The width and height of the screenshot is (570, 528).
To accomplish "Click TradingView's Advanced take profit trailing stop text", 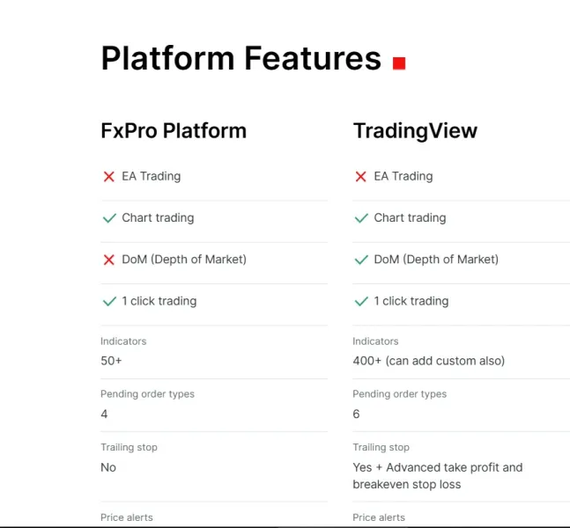I will pos(438,476).
